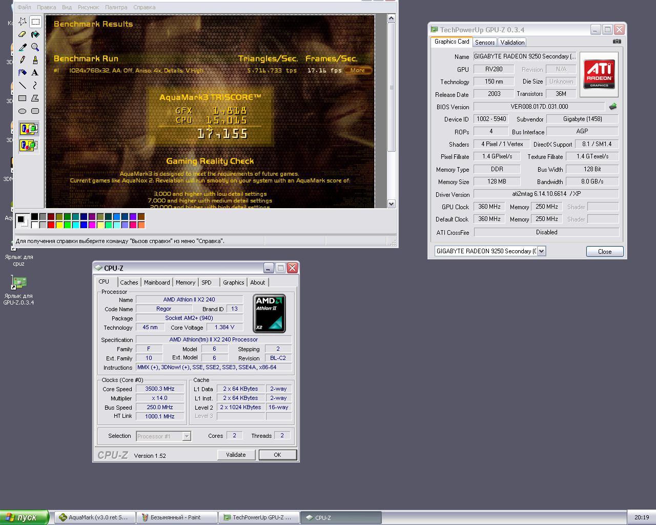656x525 pixels.
Task: Select the Magnifier tool in Paint
Action: tap(35, 47)
